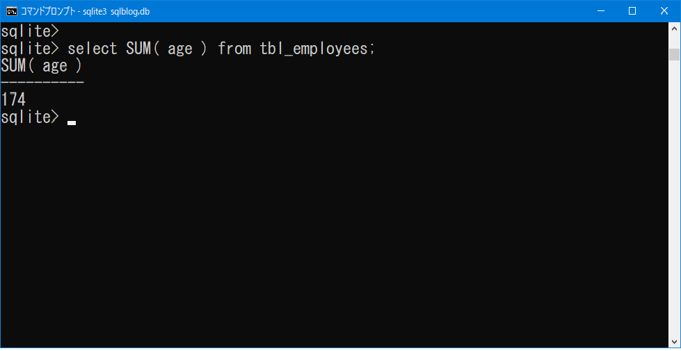Screen dimensions: 681x351
Task: Click the 'from' keyword in the query
Action: 234,49
